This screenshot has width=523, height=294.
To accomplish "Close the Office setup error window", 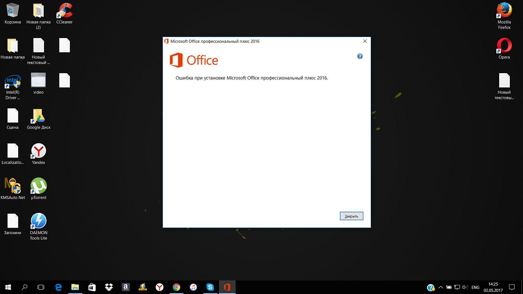I will pos(365,41).
